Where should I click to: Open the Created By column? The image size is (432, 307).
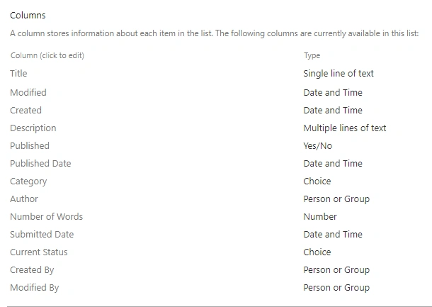pyautogui.click(x=32, y=269)
